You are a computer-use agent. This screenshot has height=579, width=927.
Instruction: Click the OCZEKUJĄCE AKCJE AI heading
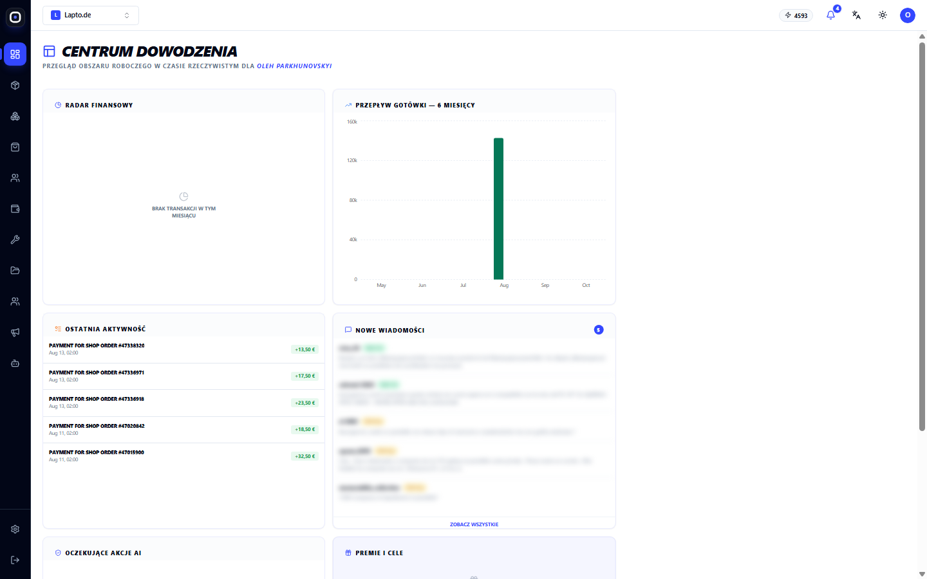click(x=103, y=553)
